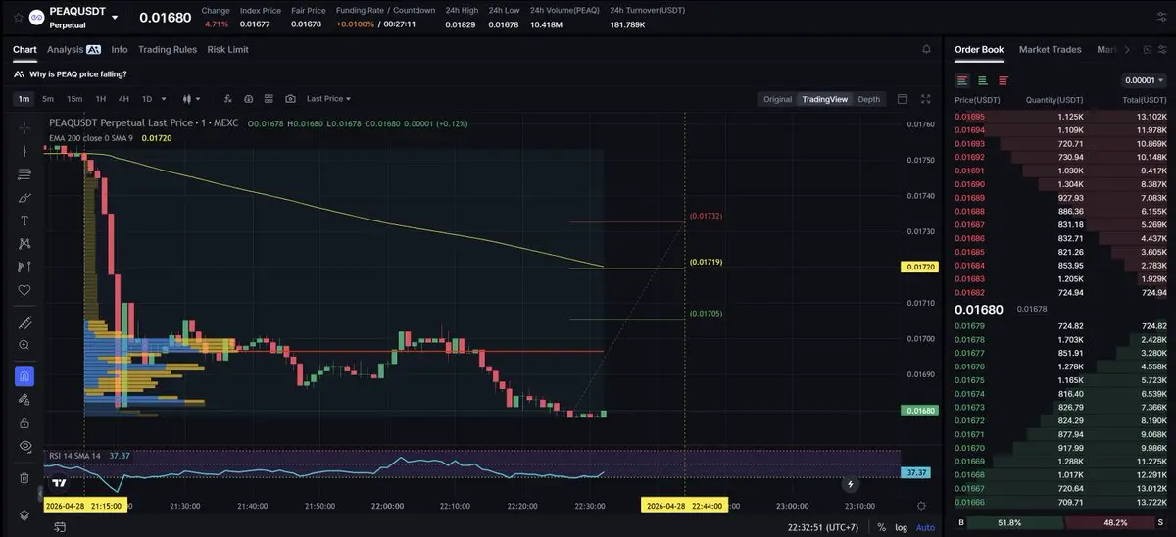
Task: Switch to the Chart tab
Action: click(24, 49)
